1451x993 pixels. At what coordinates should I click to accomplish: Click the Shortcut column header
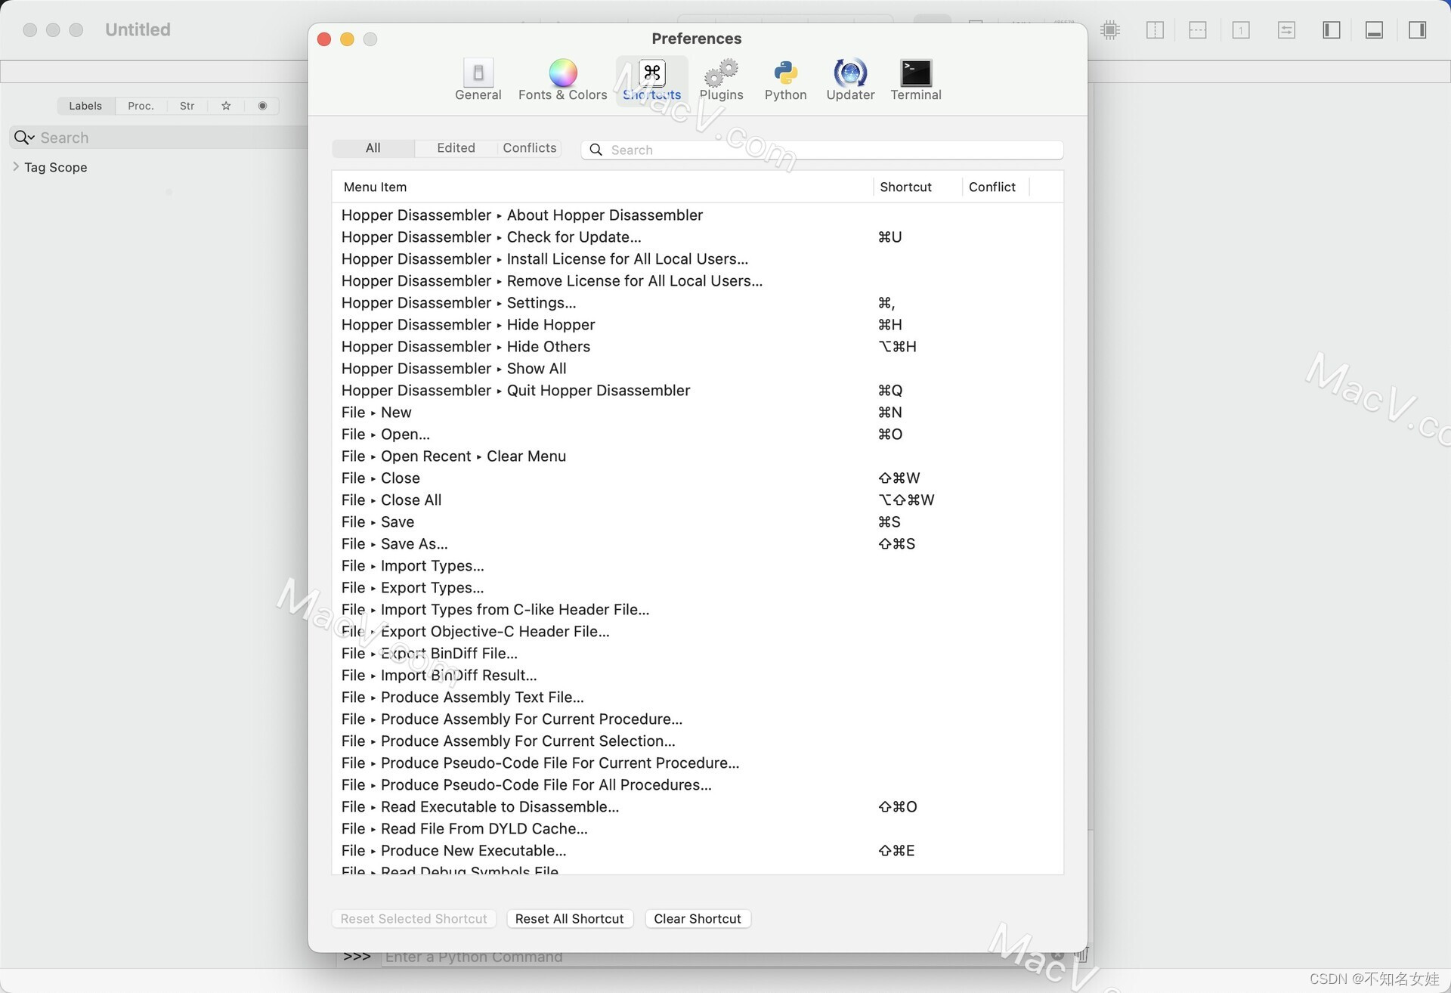click(917, 187)
